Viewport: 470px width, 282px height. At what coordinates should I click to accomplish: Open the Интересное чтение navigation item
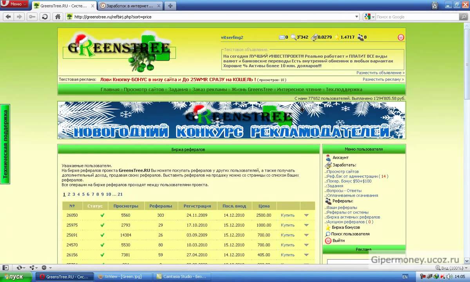299,89
